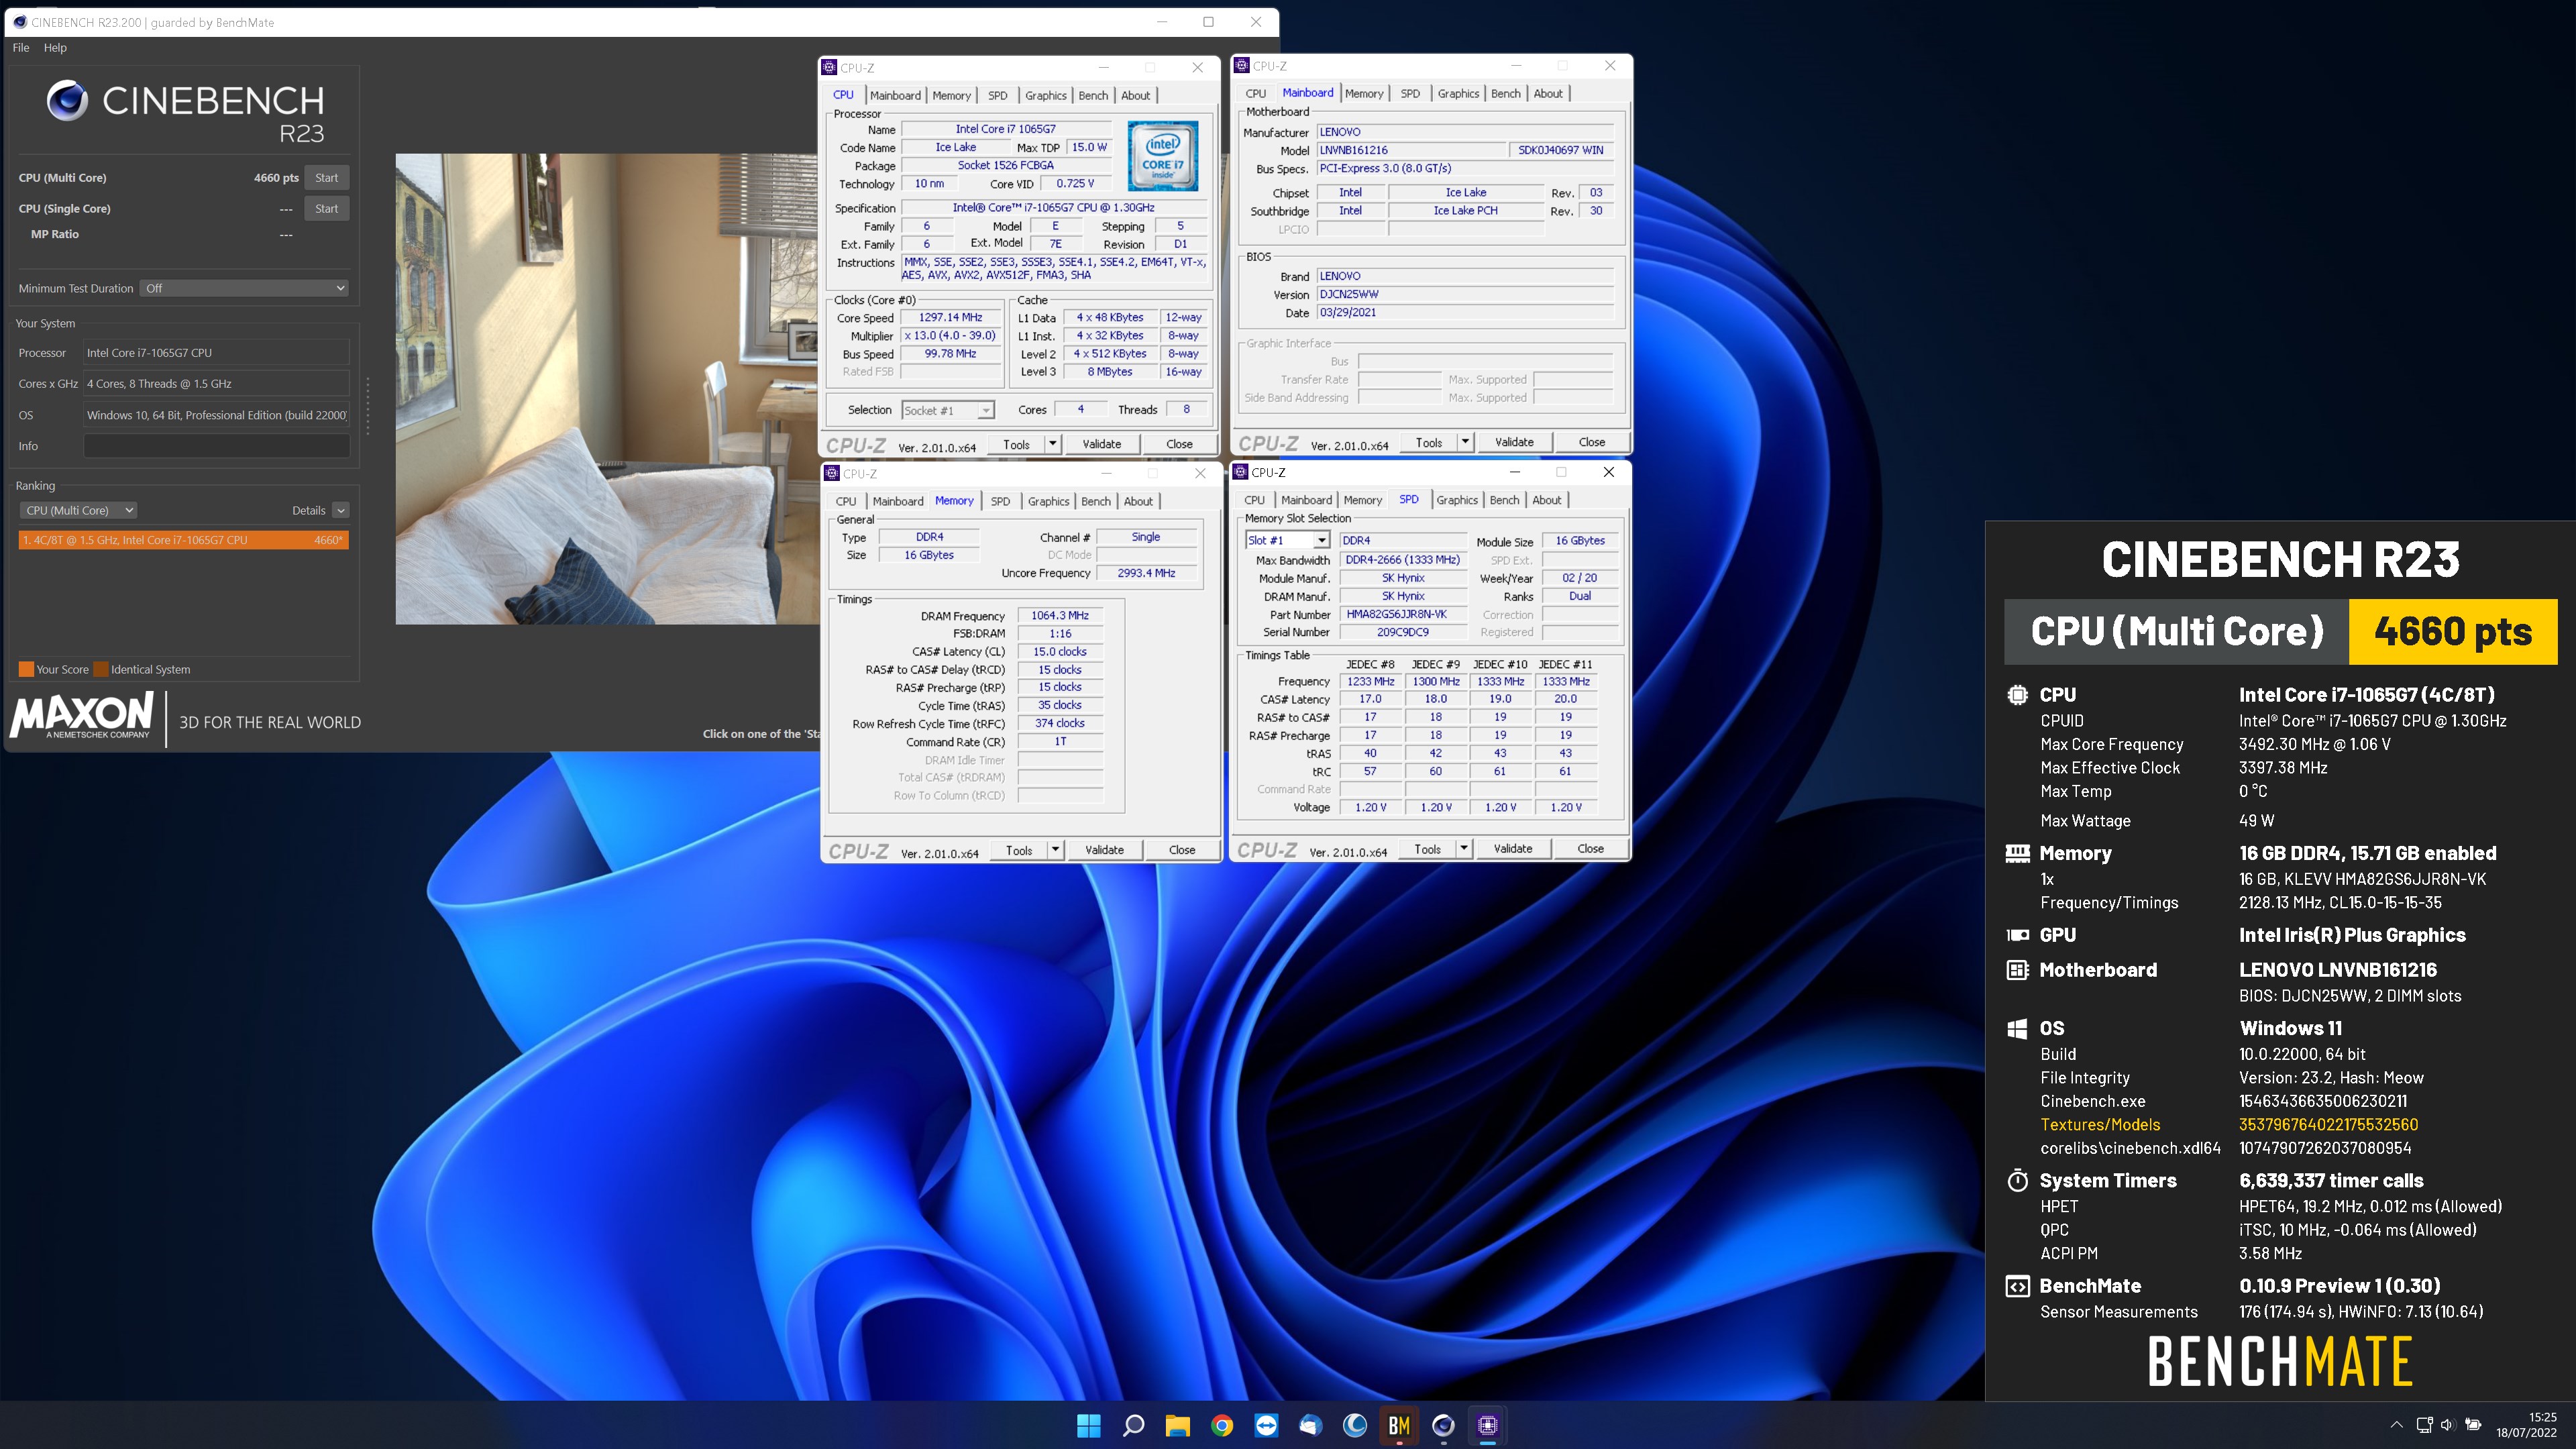Click Tools button in CPU-Z Mainboard window
Viewport: 2576px width, 1449px height.
(1428, 442)
